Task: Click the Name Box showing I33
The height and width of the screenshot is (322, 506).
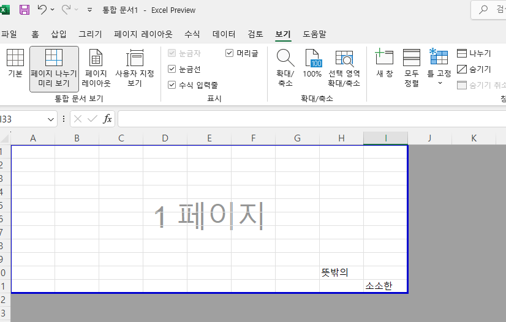Action: coord(23,119)
